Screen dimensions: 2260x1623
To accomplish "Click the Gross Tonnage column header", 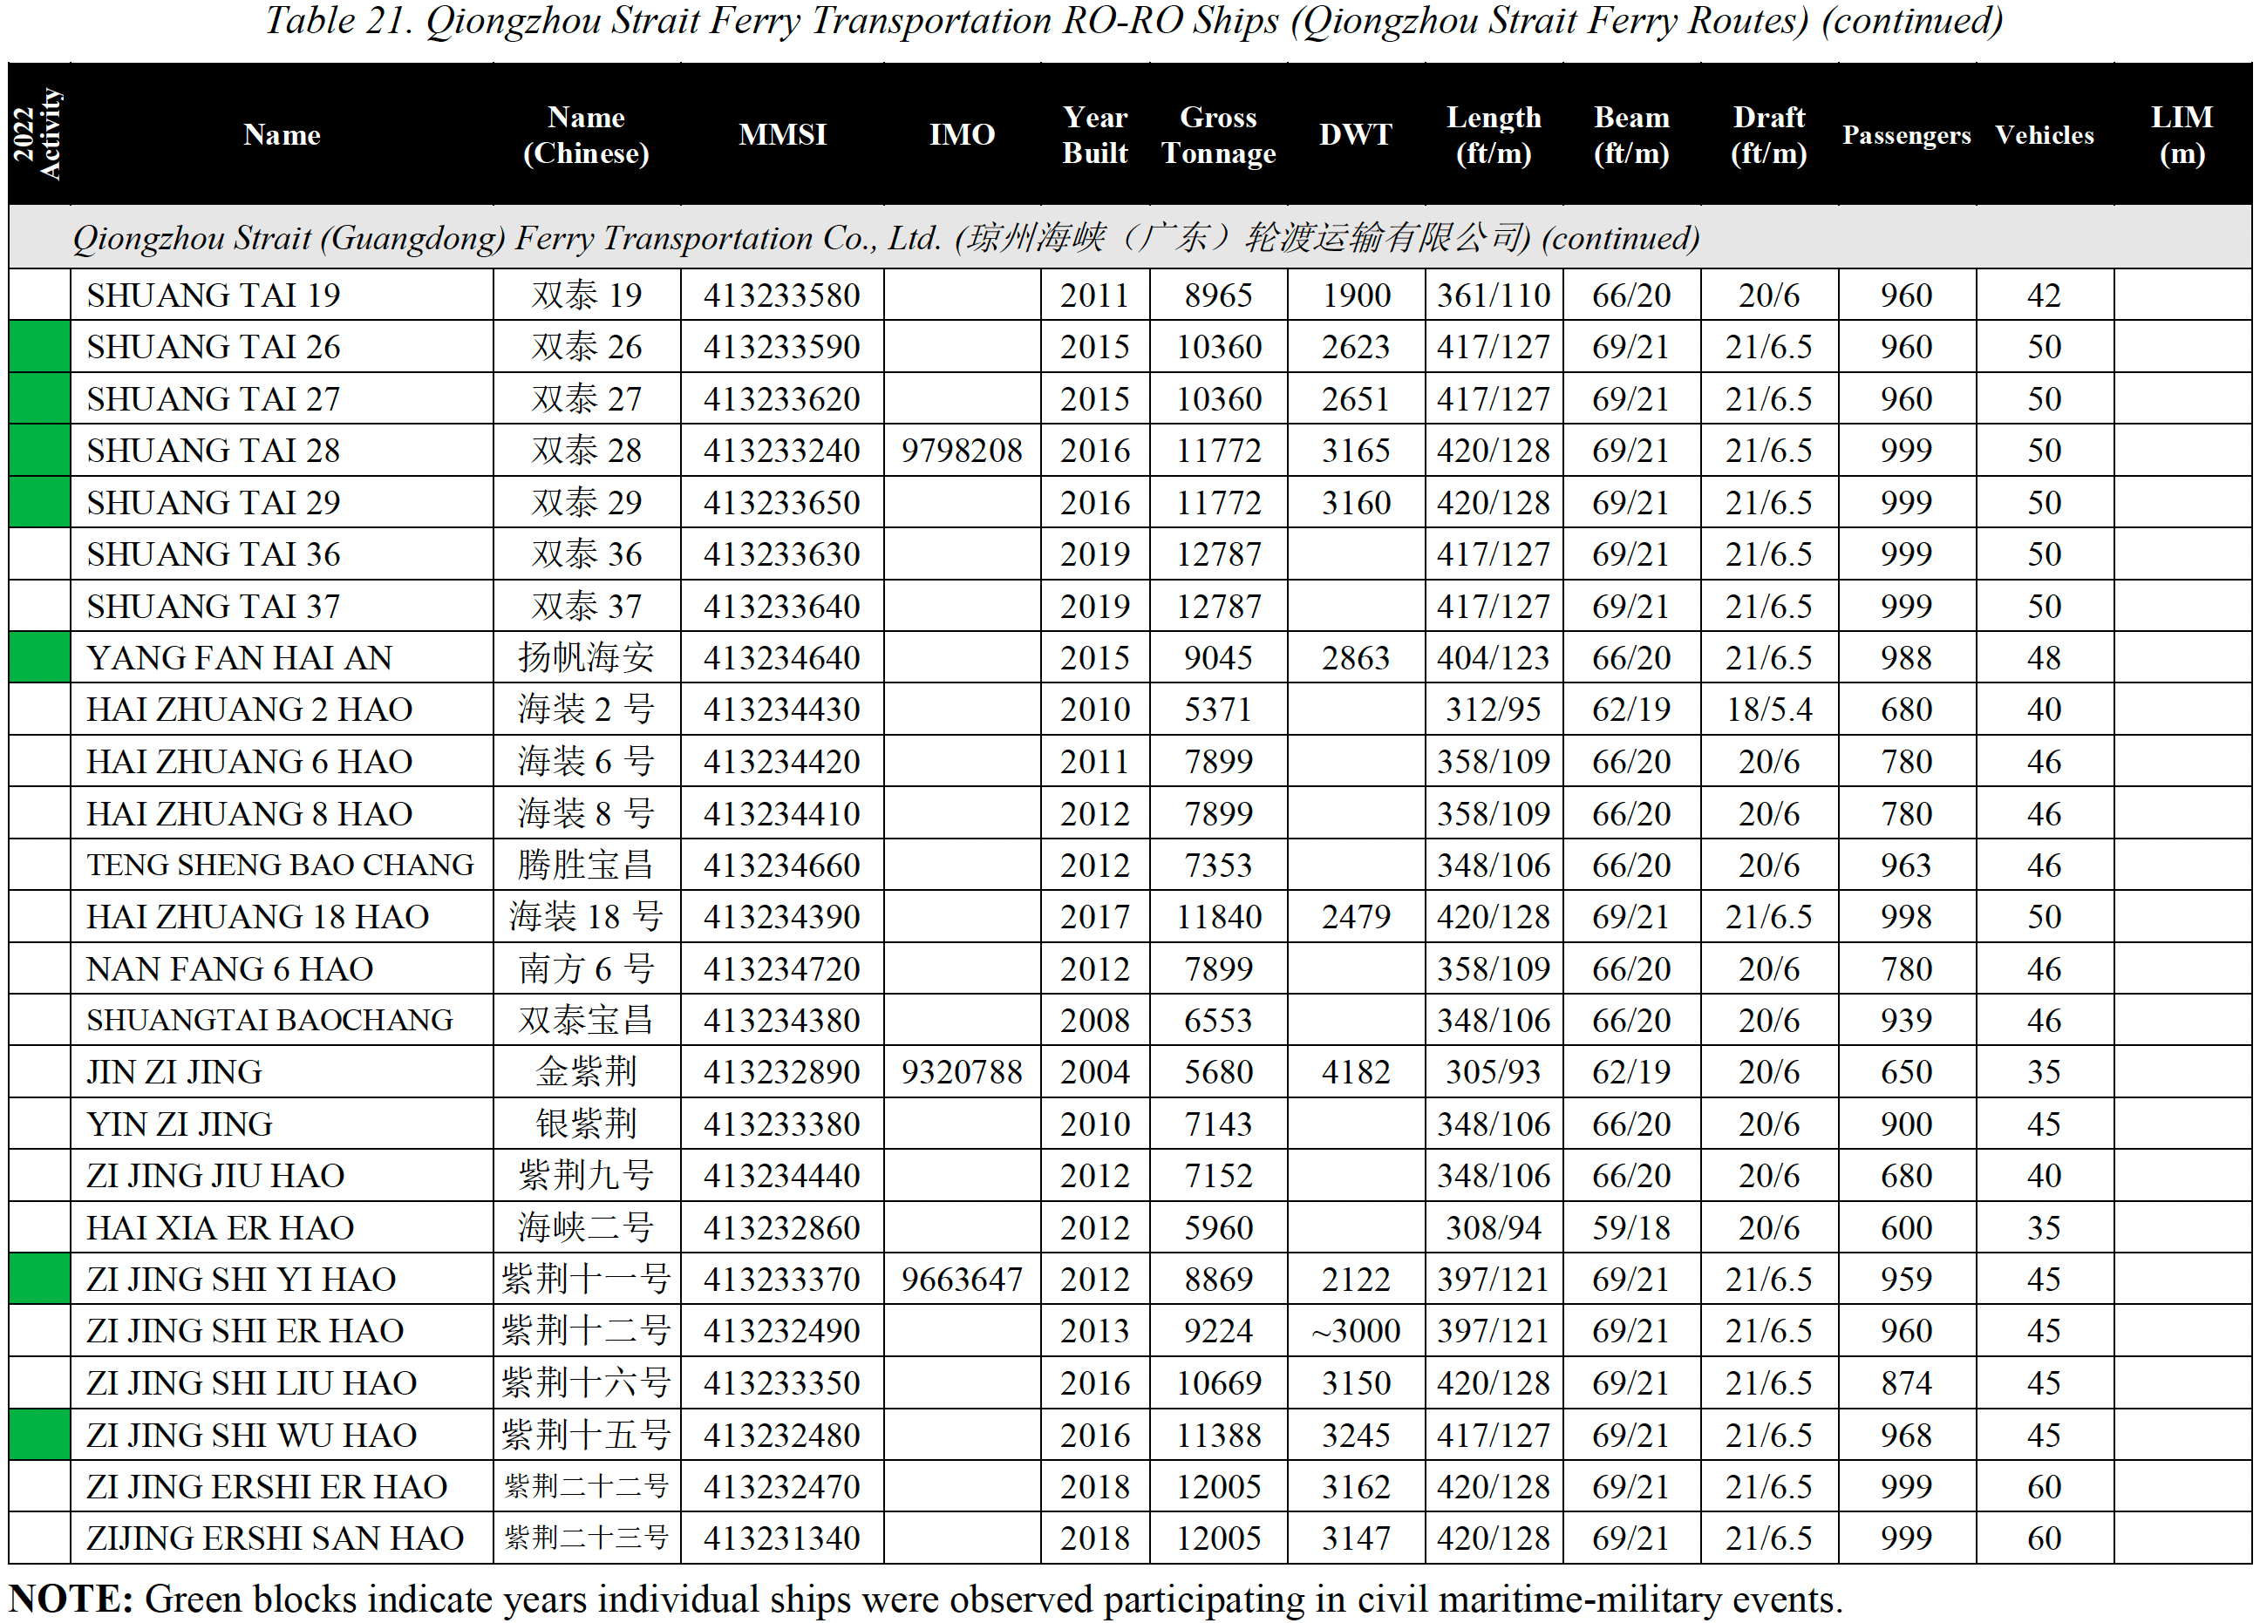I will 1218,134.
